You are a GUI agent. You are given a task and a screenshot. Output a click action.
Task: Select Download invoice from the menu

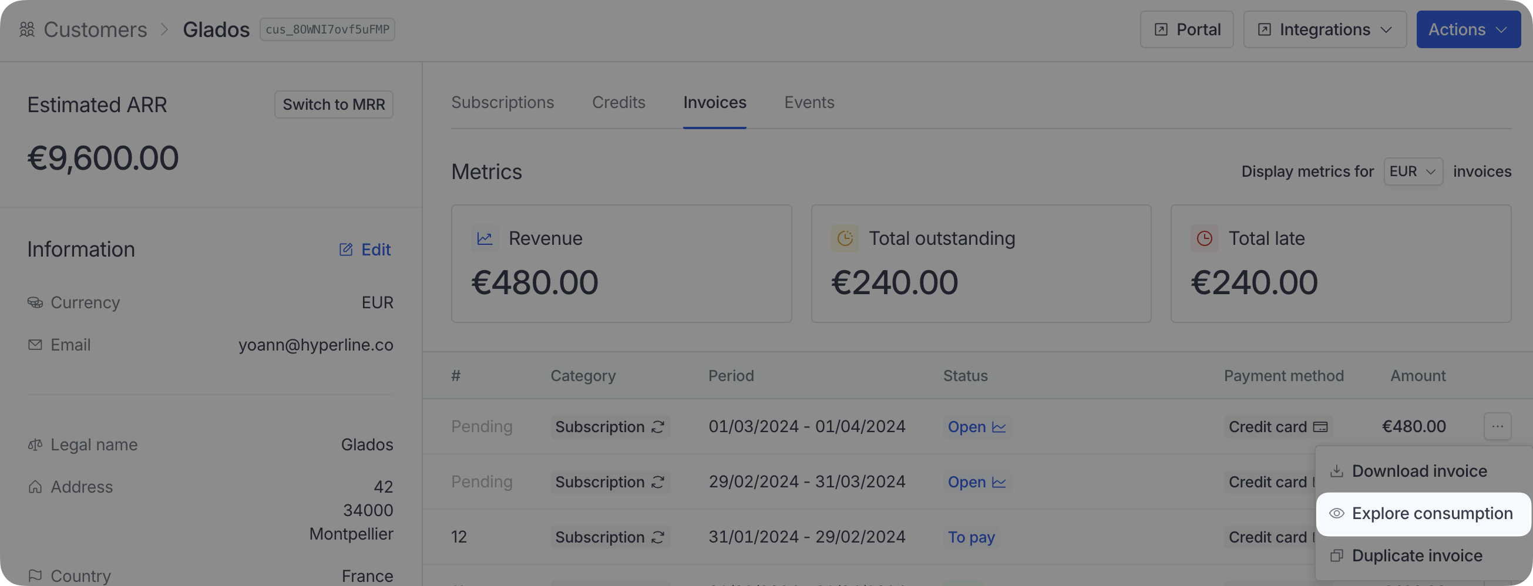point(1423,471)
